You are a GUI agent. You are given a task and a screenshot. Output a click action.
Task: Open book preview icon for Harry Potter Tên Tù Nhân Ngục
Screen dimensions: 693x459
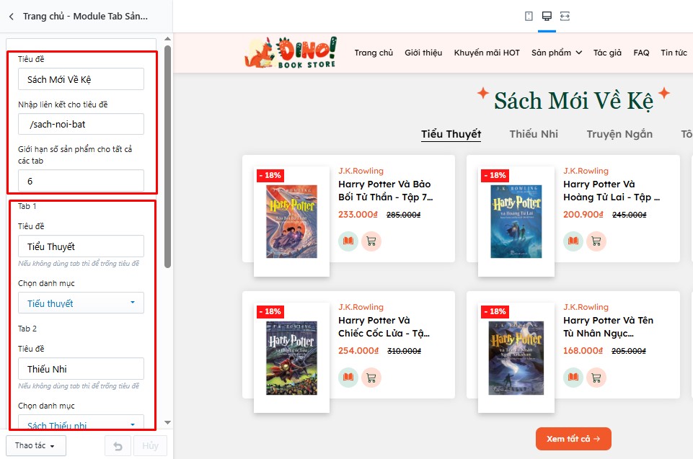[x=573, y=378]
